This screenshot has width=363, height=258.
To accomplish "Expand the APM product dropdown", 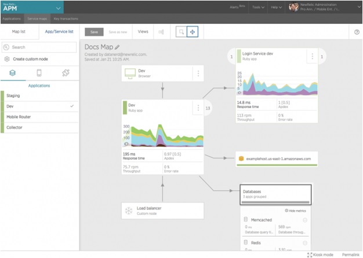I will [59, 8].
